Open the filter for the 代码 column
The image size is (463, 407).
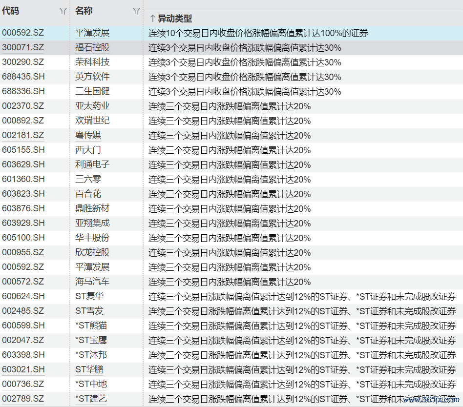click(x=63, y=11)
